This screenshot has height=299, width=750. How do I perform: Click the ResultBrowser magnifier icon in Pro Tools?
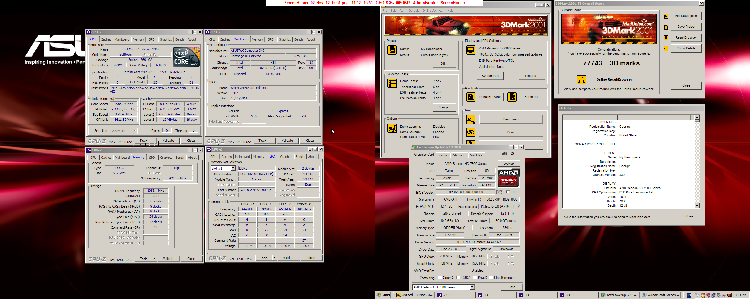471,97
